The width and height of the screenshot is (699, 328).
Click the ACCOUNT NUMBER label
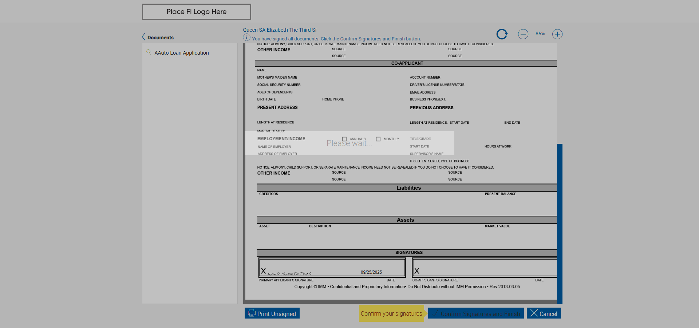point(425,78)
